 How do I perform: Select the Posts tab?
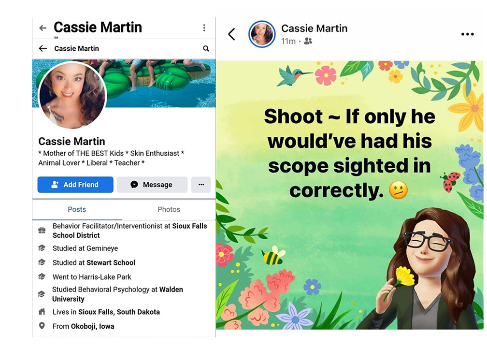pyautogui.click(x=77, y=209)
